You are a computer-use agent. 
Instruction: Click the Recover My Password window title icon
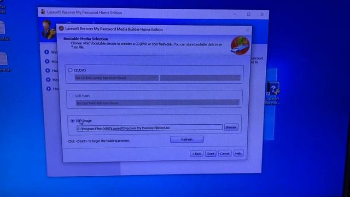43,12
